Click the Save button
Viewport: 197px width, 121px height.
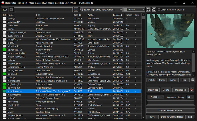pos(152,117)
